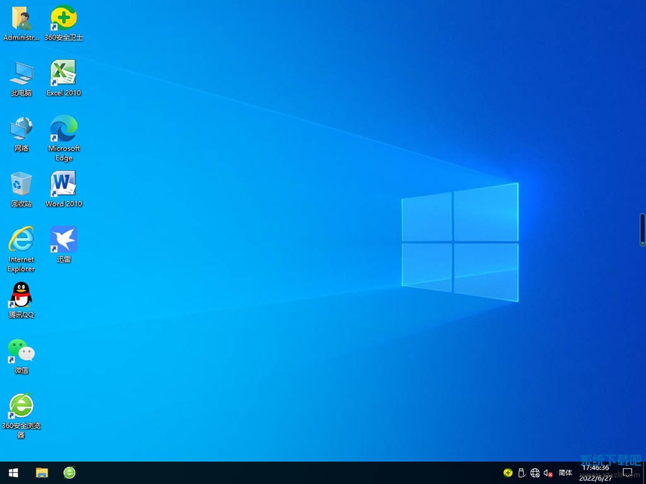This screenshot has width=646, height=484.
Task: Launch Excel 2010 from the desktop
Action: [63, 71]
